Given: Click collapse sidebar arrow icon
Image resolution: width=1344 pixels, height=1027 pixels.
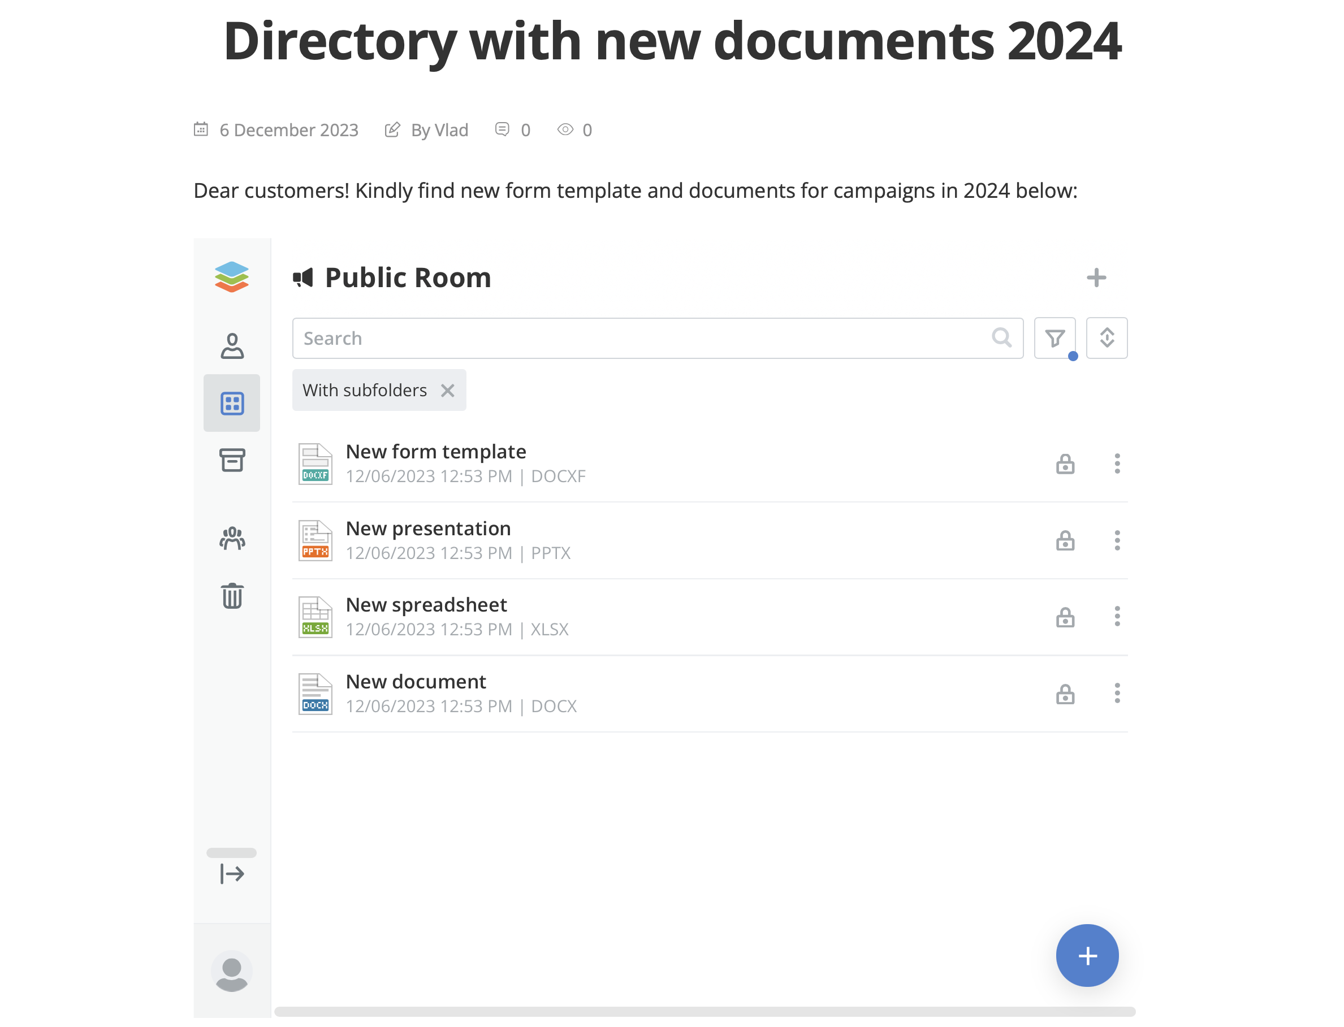Looking at the screenshot, I should pos(232,874).
